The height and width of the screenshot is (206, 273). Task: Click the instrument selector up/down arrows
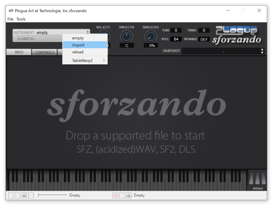click(88, 32)
